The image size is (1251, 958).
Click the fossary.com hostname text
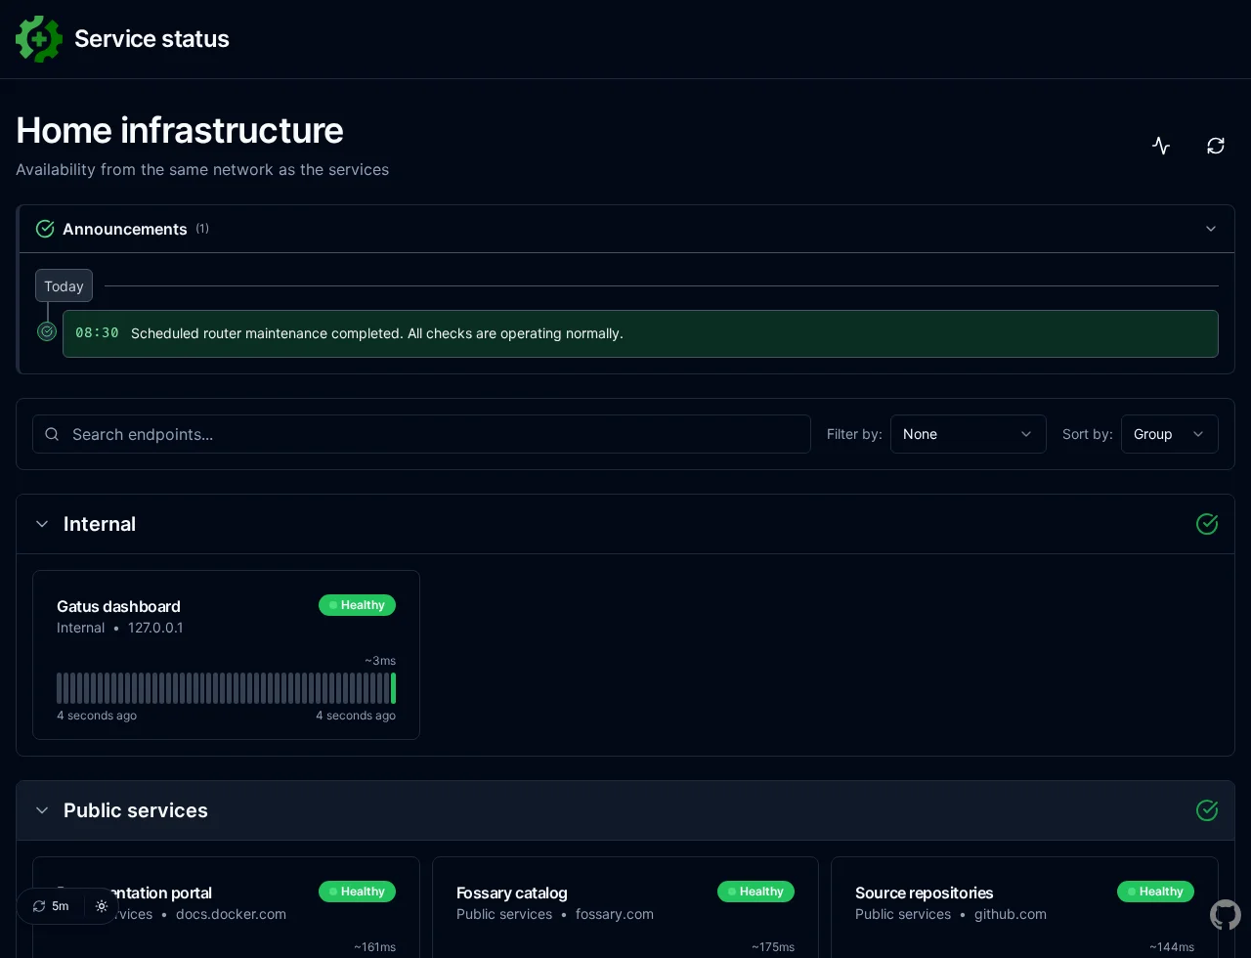(x=614, y=914)
